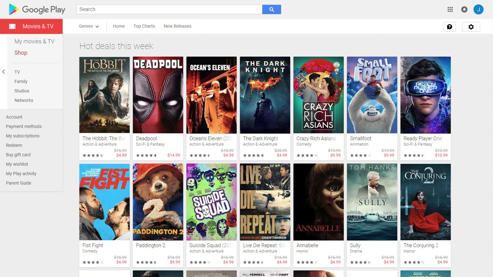Open the Live Die Repeat poster
Viewport: 493px width, 277px height.
[265, 202]
